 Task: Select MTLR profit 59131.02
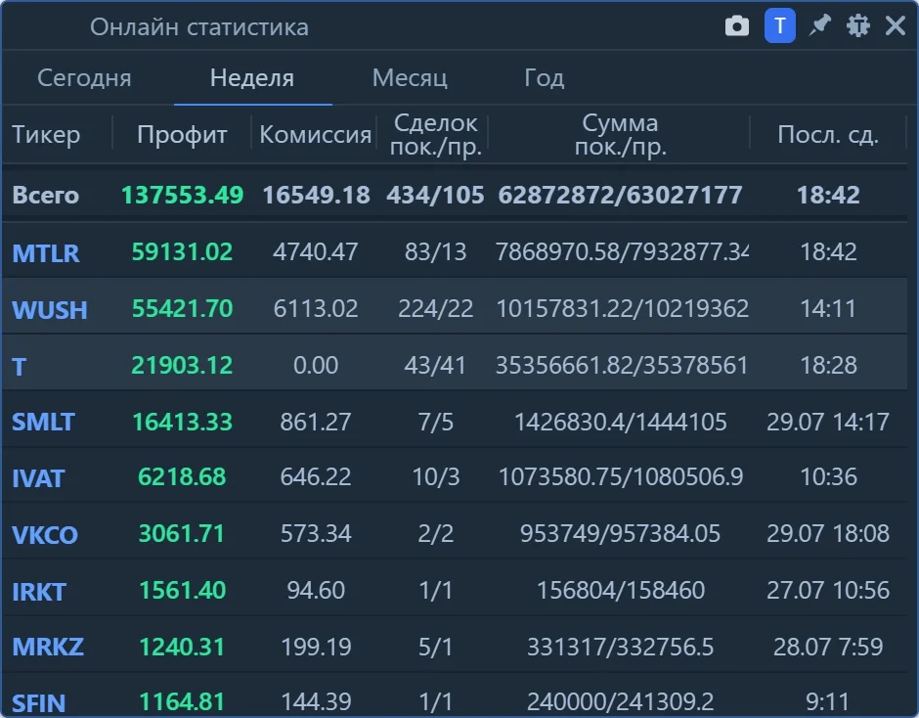click(182, 251)
